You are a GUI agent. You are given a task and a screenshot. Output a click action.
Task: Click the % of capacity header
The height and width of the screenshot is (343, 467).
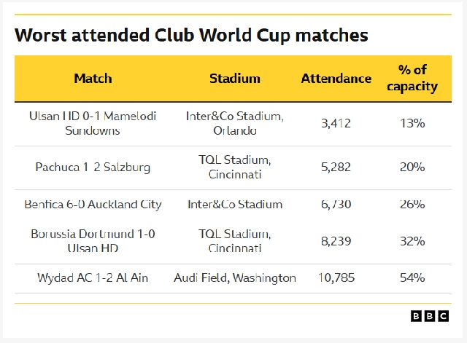(x=412, y=78)
